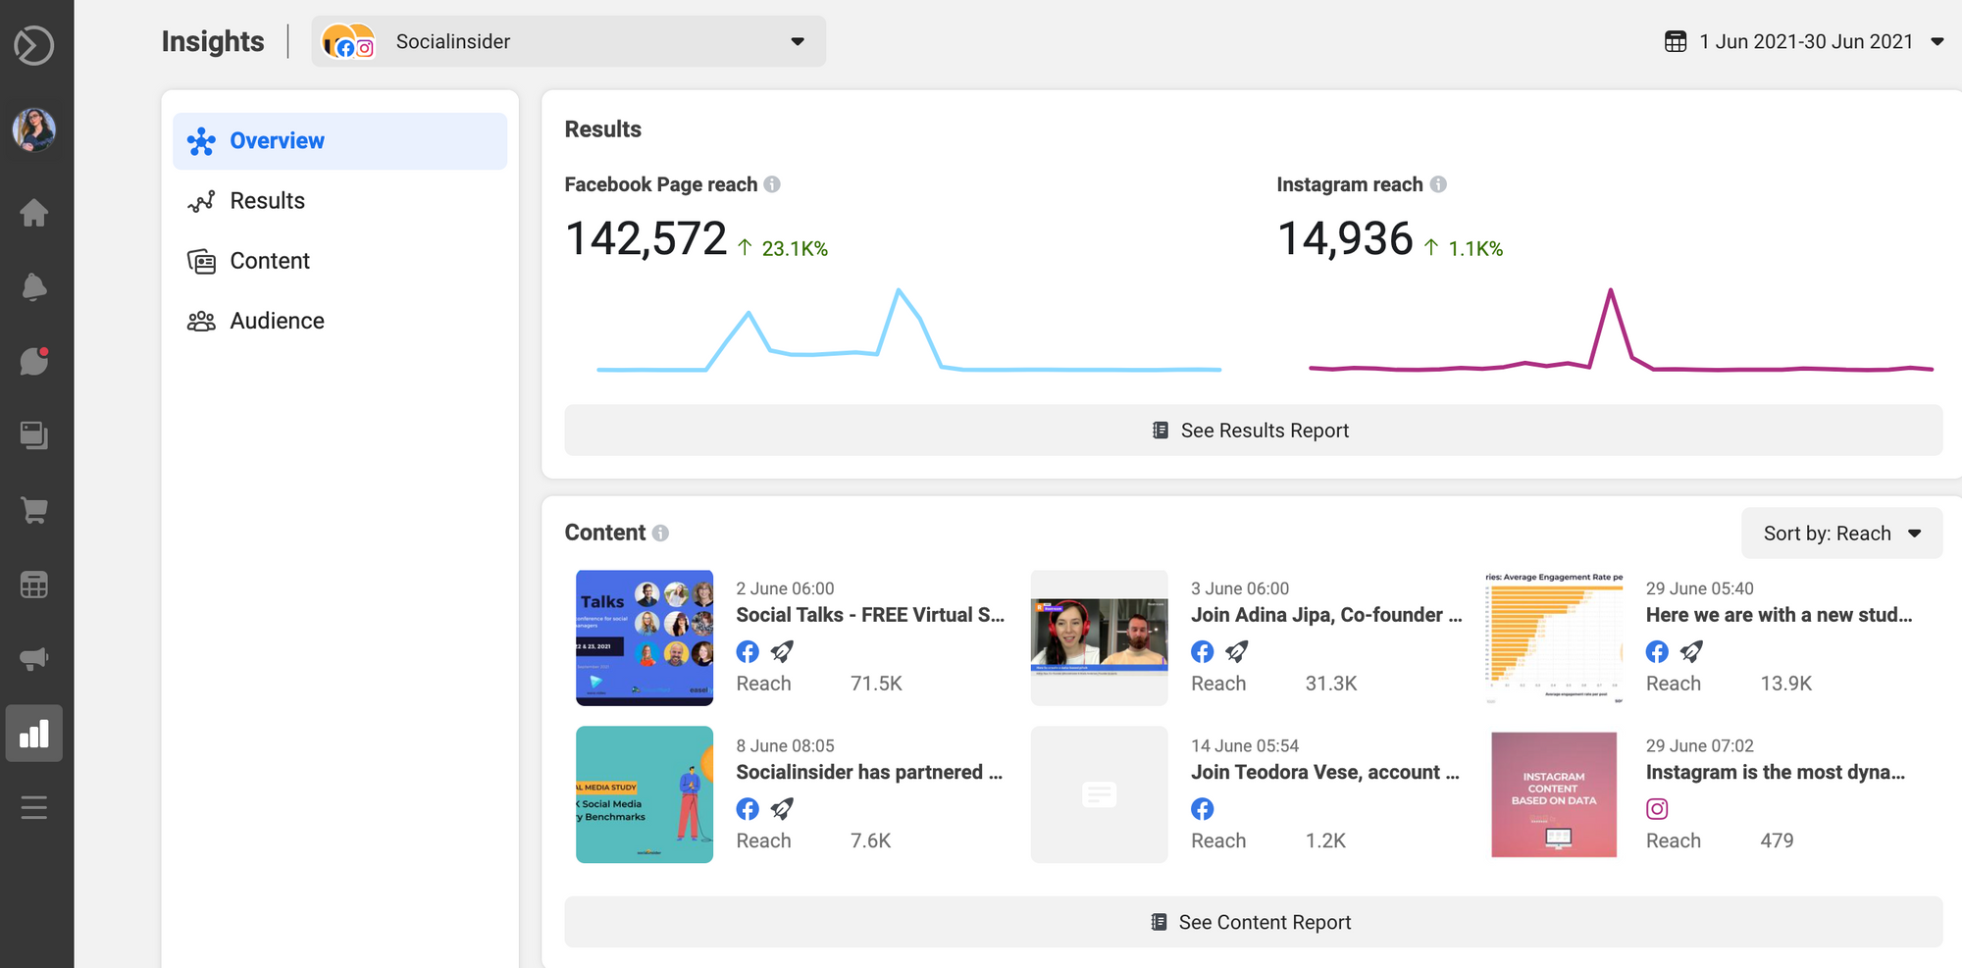
Task: Open the Audience menu item
Action: point(339,321)
